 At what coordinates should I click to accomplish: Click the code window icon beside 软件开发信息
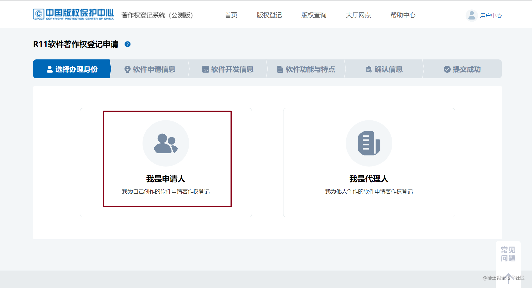click(206, 69)
